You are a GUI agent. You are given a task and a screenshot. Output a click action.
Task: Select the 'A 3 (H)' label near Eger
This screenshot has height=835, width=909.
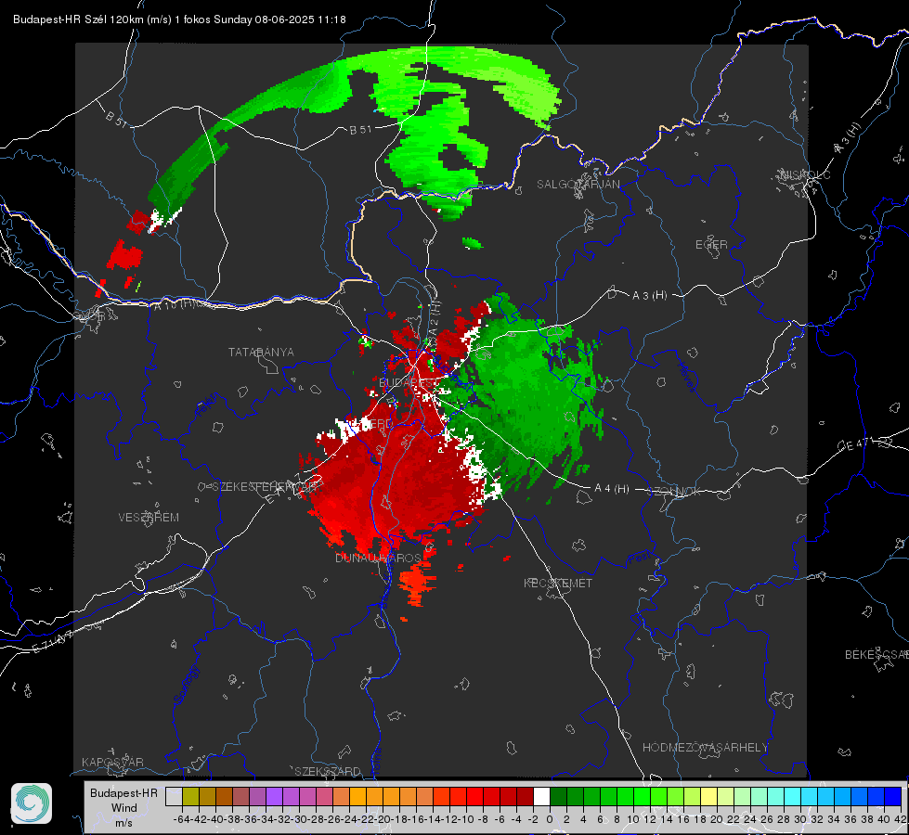pyautogui.click(x=649, y=296)
